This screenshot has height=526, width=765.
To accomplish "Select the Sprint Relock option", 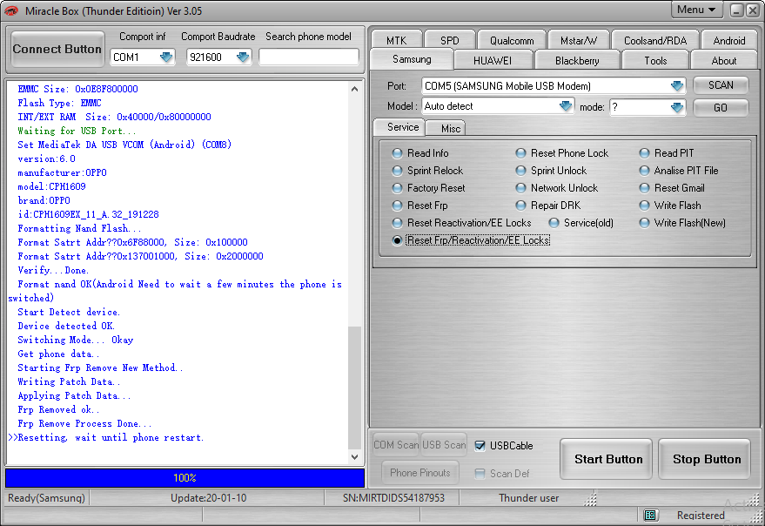I will tap(427, 171).
